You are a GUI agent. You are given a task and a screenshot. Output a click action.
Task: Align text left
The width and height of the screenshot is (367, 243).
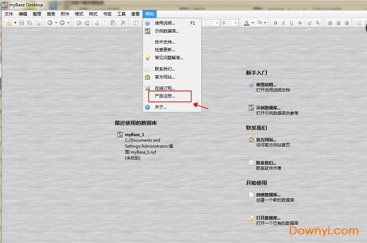[330, 23]
